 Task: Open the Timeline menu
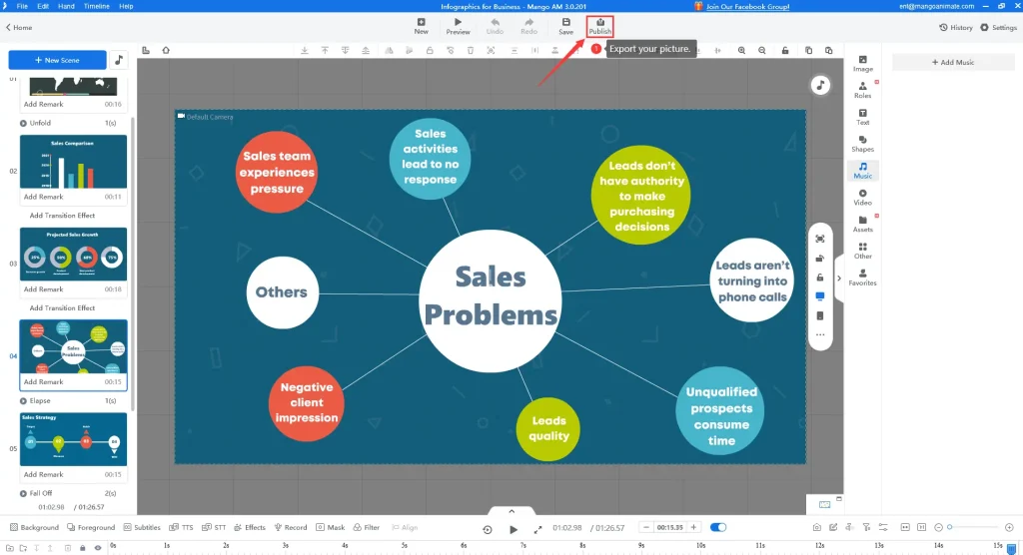[96, 6]
